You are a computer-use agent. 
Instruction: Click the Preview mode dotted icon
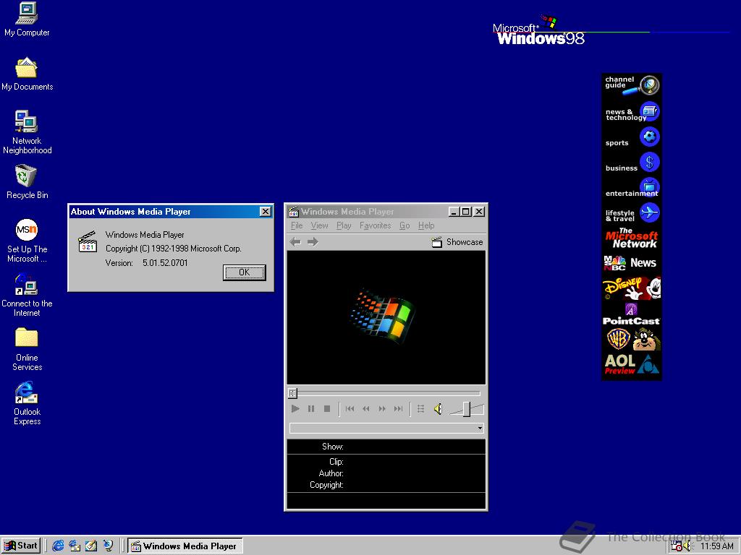pos(420,409)
